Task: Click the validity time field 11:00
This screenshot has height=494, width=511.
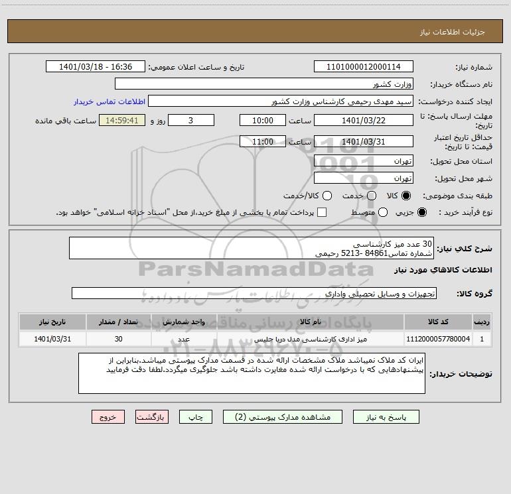Action: coord(263,142)
